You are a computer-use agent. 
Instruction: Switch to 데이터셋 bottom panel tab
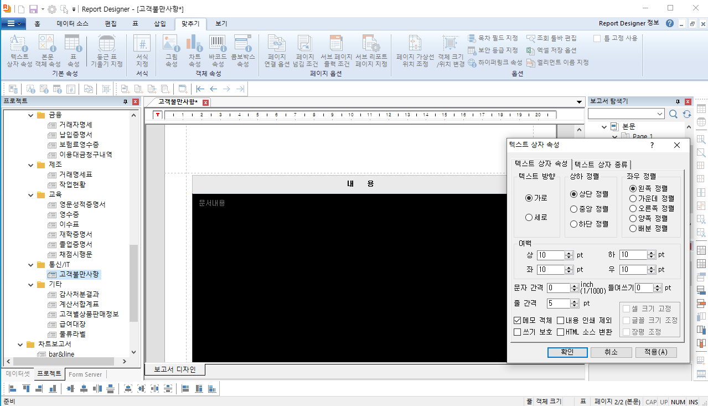(x=18, y=374)
